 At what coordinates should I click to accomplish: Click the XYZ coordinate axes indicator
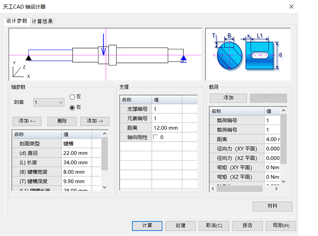click(x=21, y=70)
